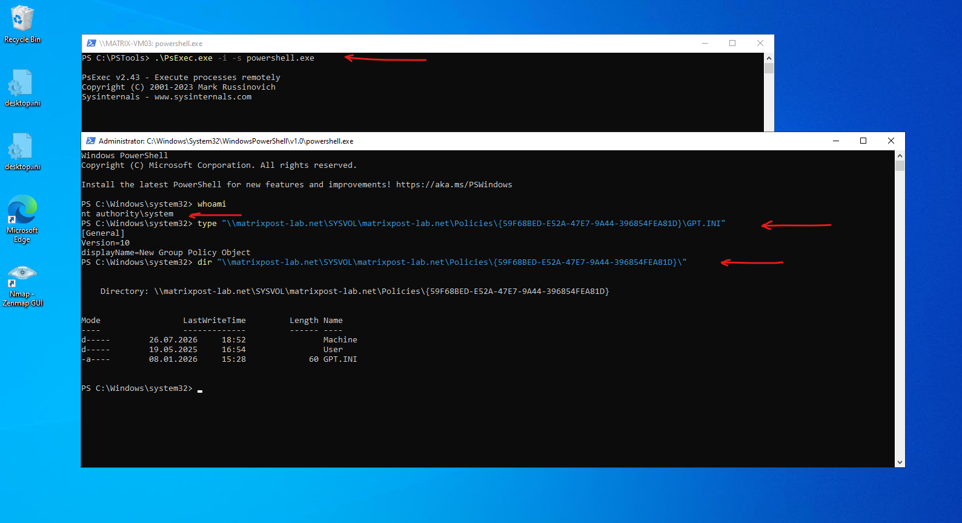
Task: Click the https://aka.ms/PSWindows URL text
Action: coord(454,185)
